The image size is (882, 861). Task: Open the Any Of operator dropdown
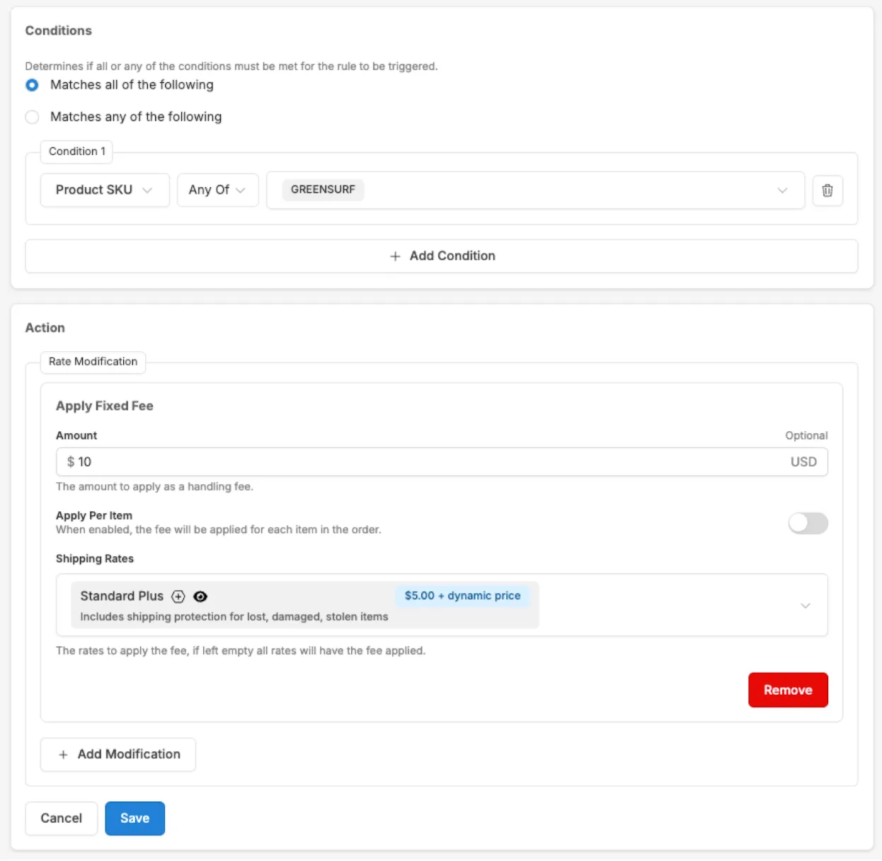click(x=217, y=190)
